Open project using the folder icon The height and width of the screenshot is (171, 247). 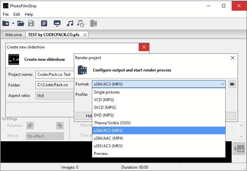coord(21,23)
